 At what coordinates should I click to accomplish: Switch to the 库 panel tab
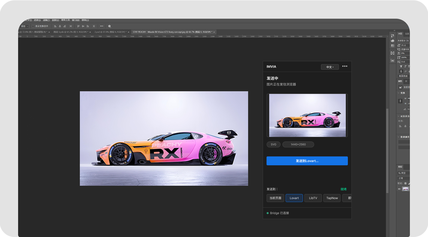[x=406, y=81]
